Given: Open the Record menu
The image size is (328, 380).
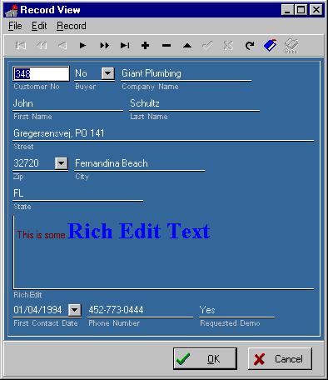Looking at the screenshot, I should [x=72, y=26].
